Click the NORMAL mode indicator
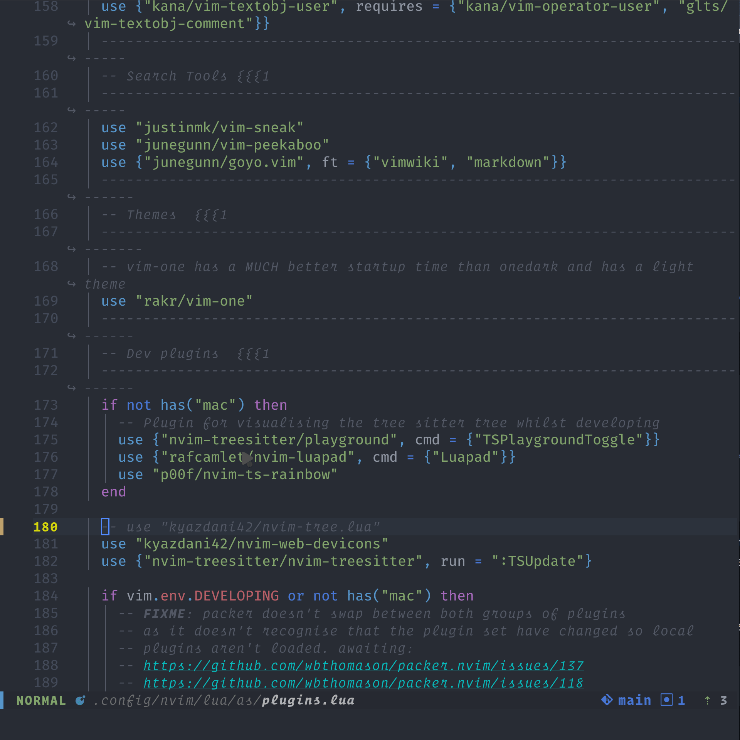 coord(41,700)
